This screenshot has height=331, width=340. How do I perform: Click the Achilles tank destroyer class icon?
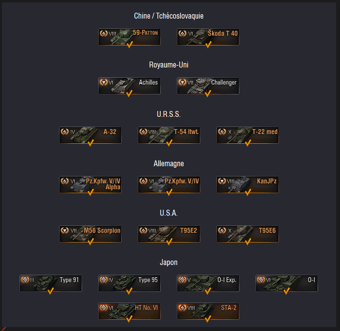[x=104, y=82]
